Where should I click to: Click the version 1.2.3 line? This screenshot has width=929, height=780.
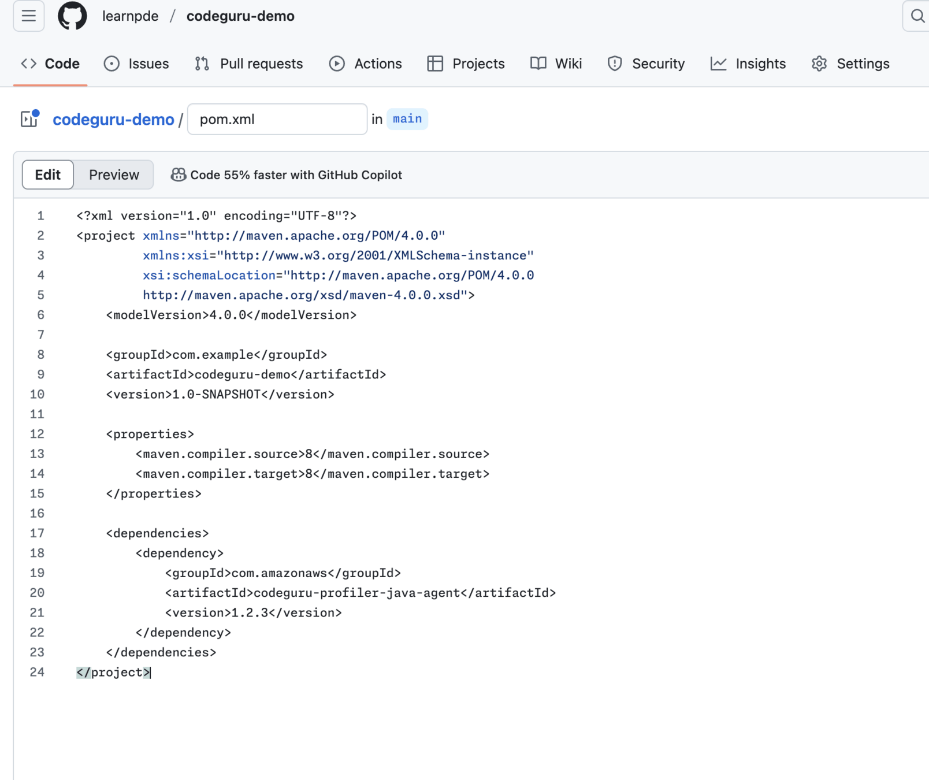point(254,612)
